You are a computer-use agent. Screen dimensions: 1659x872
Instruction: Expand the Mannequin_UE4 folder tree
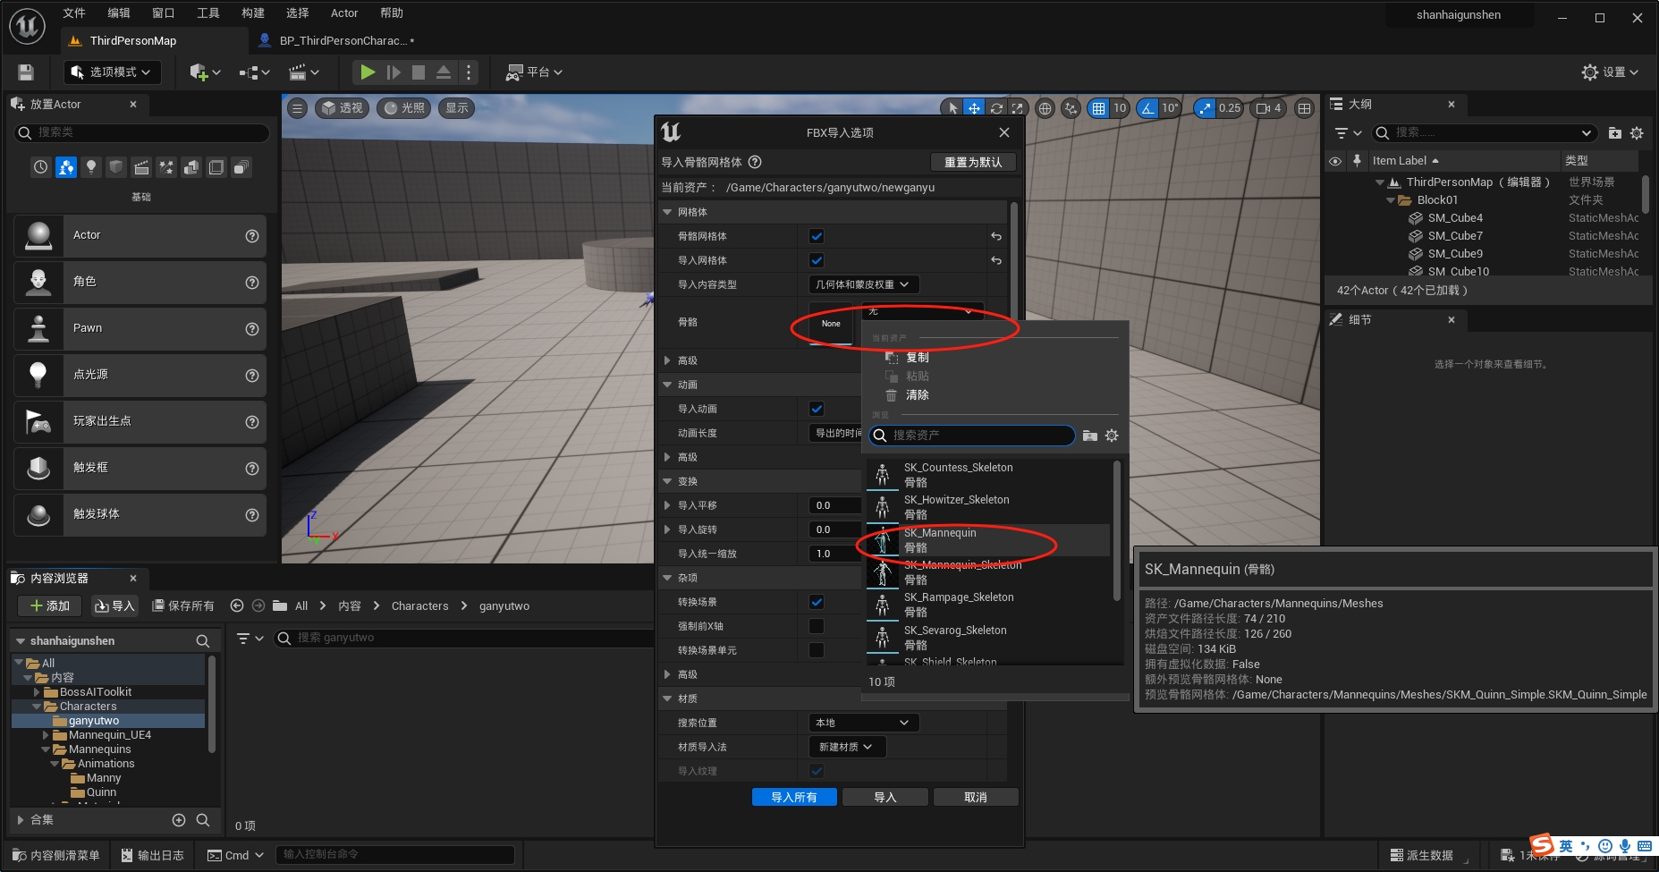tap(46, 735)
